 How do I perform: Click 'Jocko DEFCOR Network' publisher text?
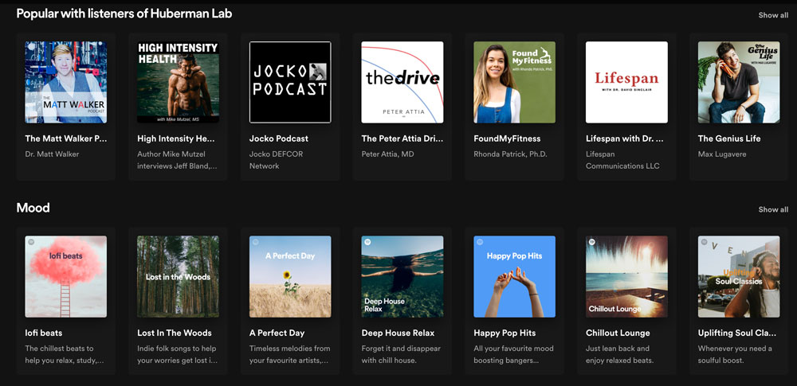pyautogui.click(x=276, y=160)
